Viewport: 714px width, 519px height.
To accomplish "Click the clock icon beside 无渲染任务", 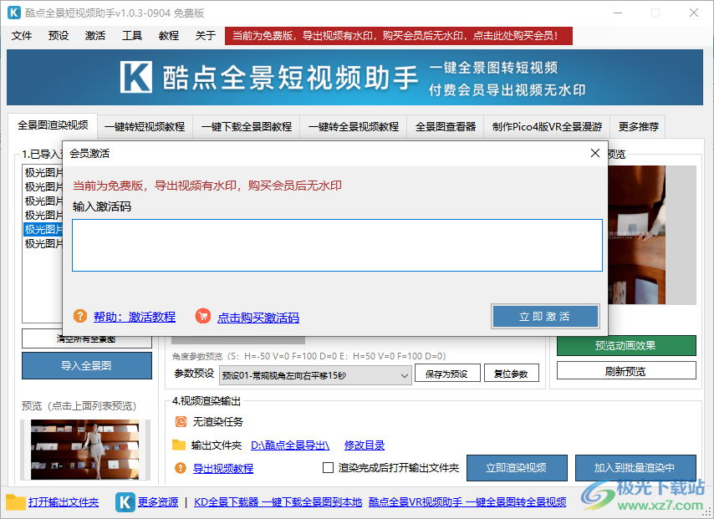I will click(181, 422).
